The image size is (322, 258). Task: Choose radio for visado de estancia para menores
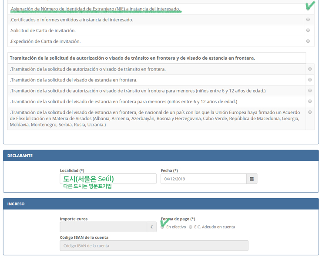[310, 101]
